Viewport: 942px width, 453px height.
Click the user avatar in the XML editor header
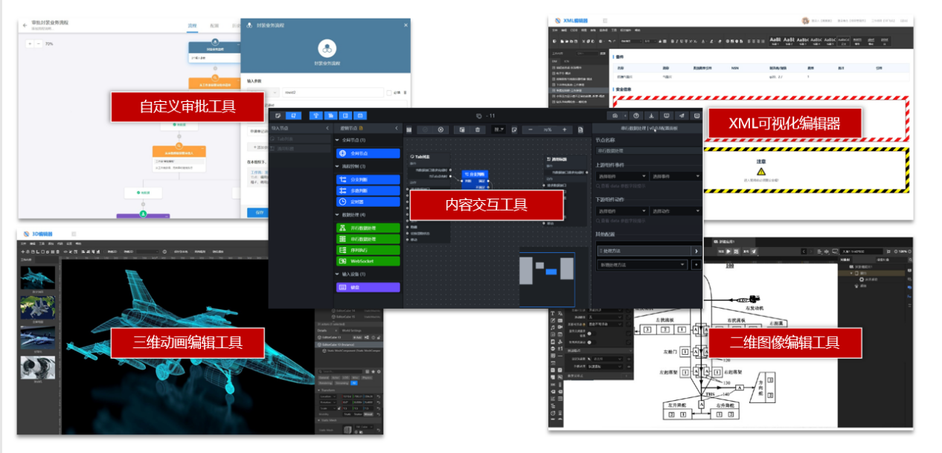tap(804, 20)
